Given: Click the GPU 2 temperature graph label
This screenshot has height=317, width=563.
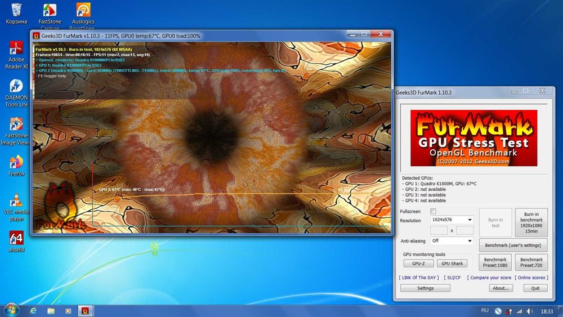Looking at the screenshot, I should (x=131, y=190).
